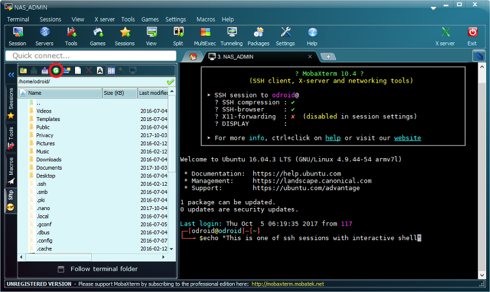This screenshot has height=292, width=490.
Task: Open a new tab with plus button
Action: tap(328, 56)
